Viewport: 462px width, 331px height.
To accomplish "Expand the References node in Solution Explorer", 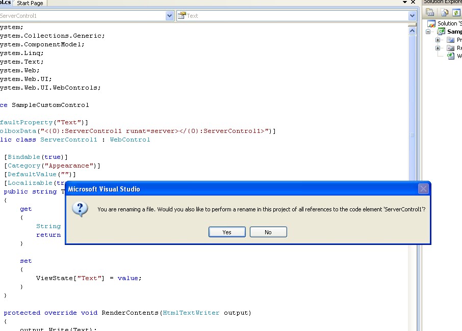I will 437,48.
